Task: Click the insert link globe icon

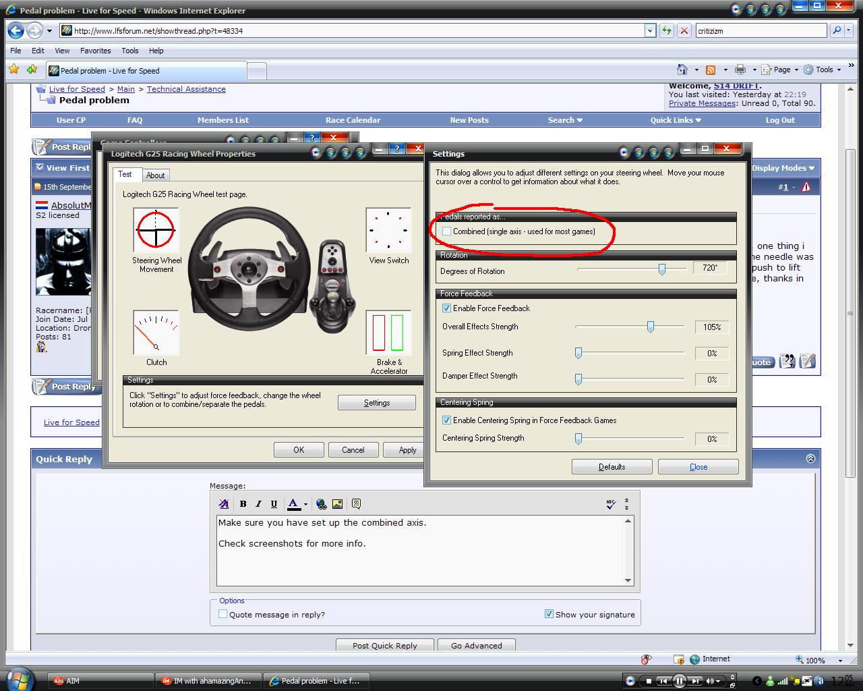Action: coord(322,504)
